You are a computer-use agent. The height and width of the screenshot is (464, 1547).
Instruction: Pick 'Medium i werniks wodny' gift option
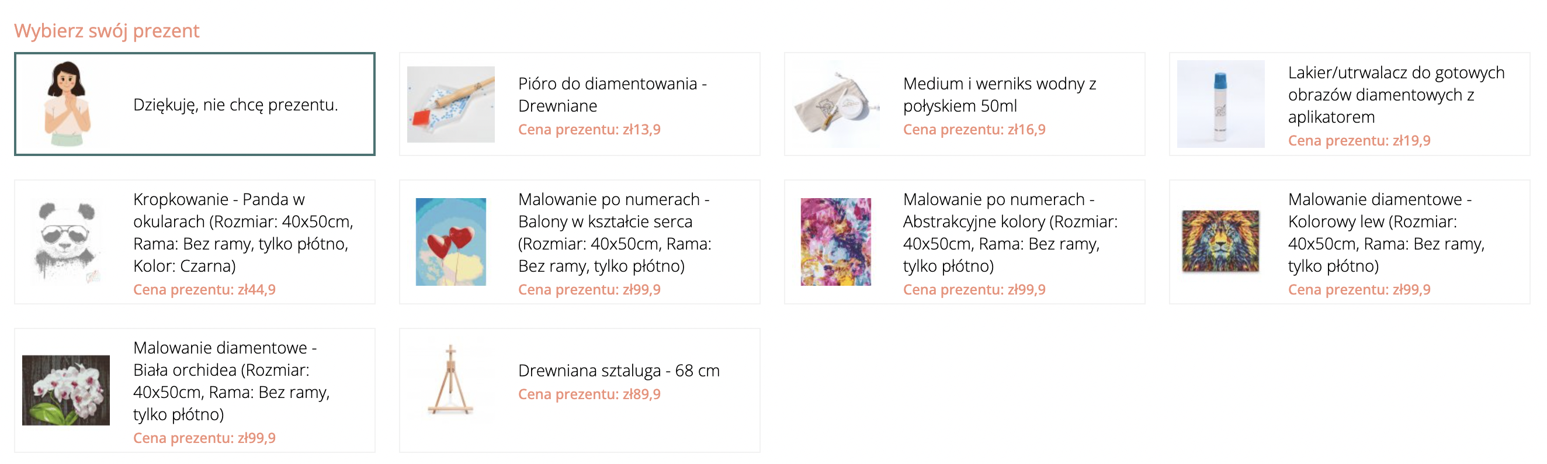tap(1000, 94)
